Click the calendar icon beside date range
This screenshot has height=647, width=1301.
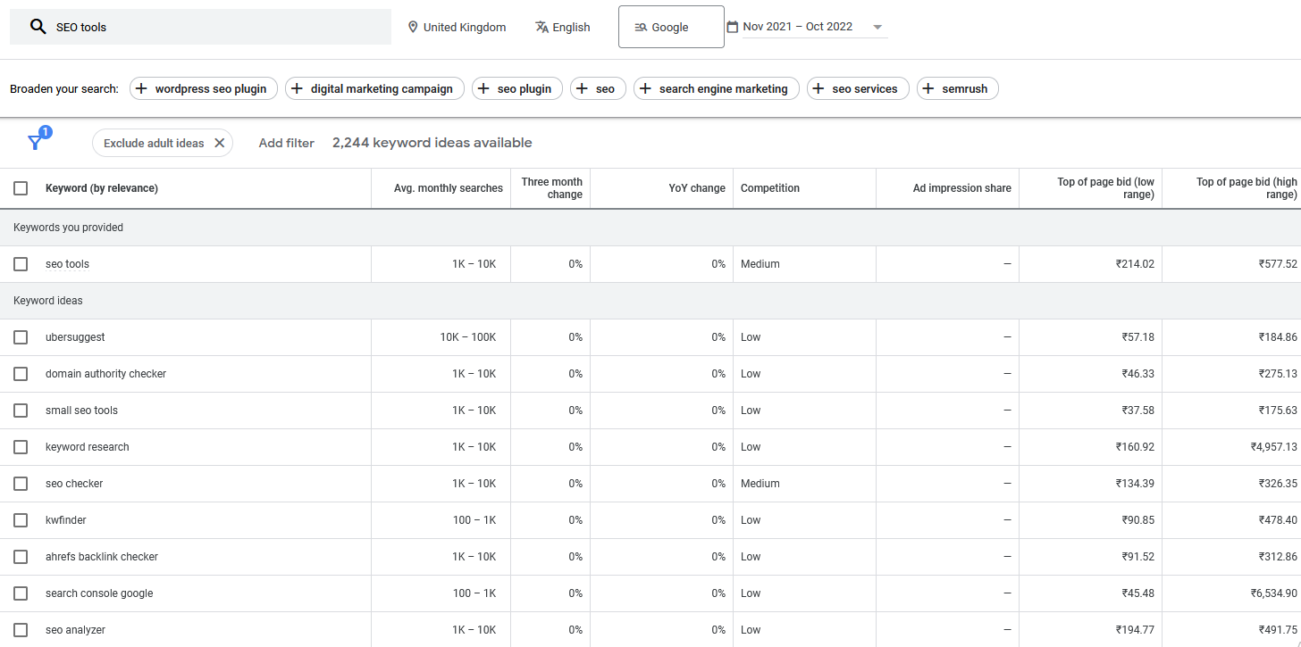(733, 27)
